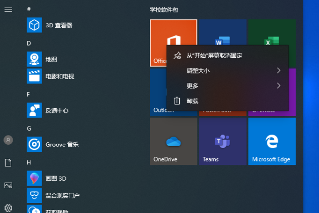
Task: Click the trash icon beside 卸载
Action: (177, 101)
